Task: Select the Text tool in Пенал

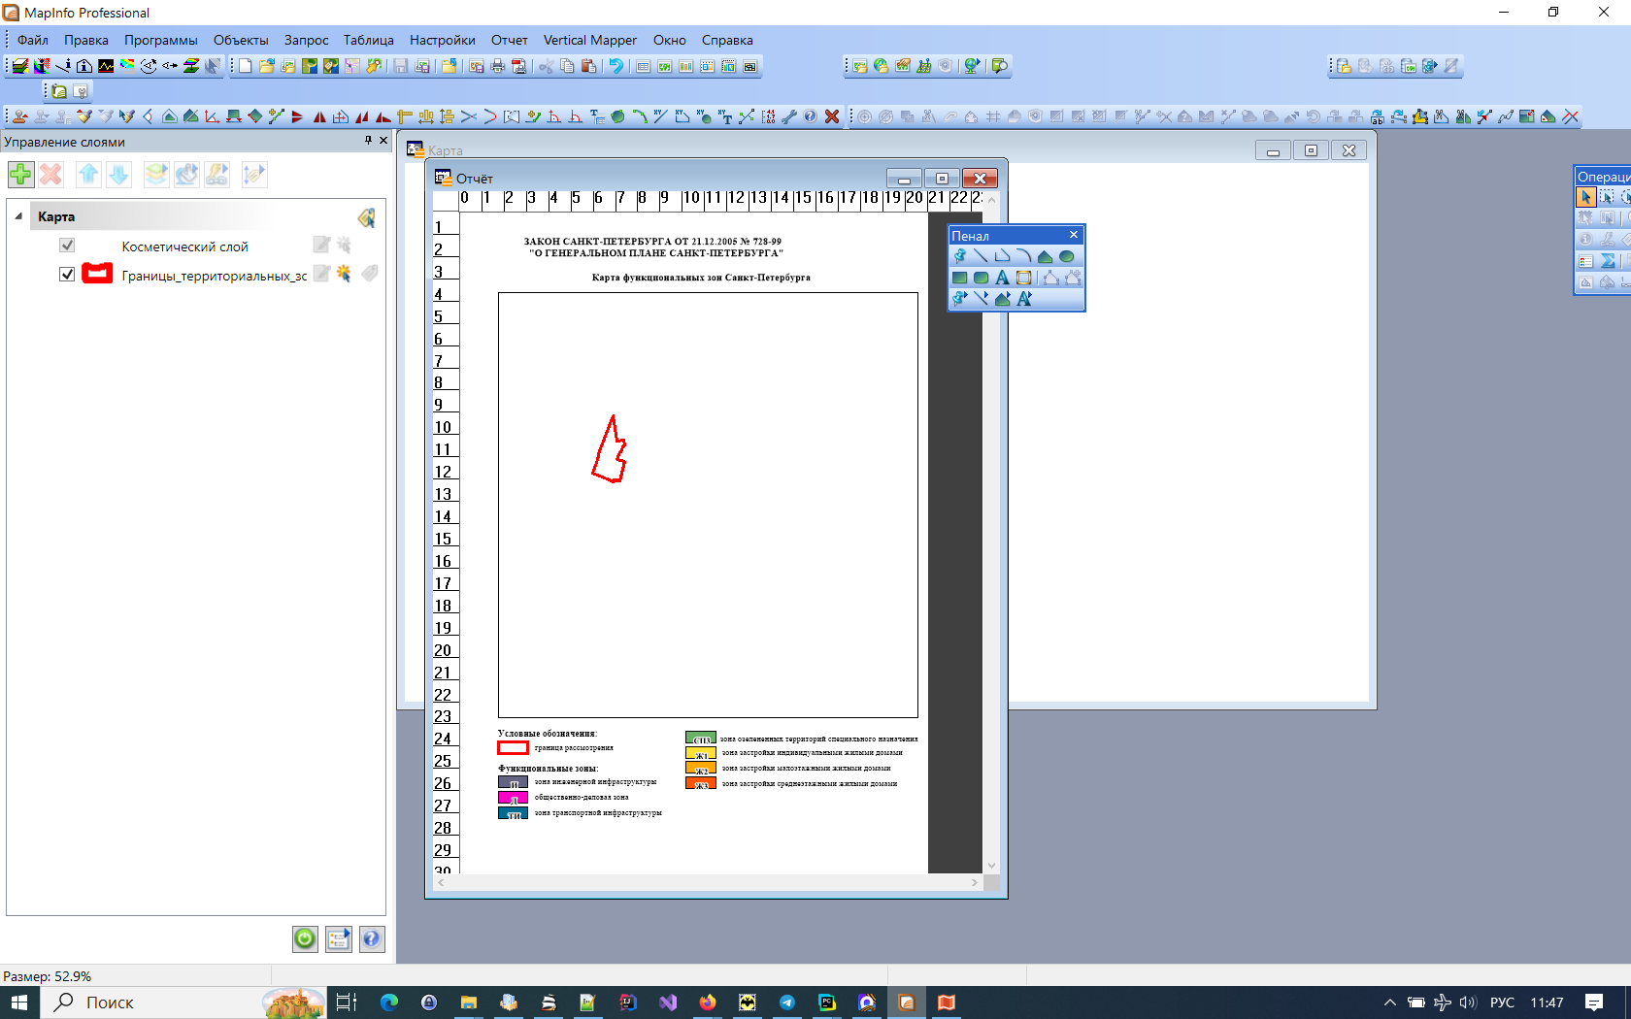Action: pos(1002,278)
